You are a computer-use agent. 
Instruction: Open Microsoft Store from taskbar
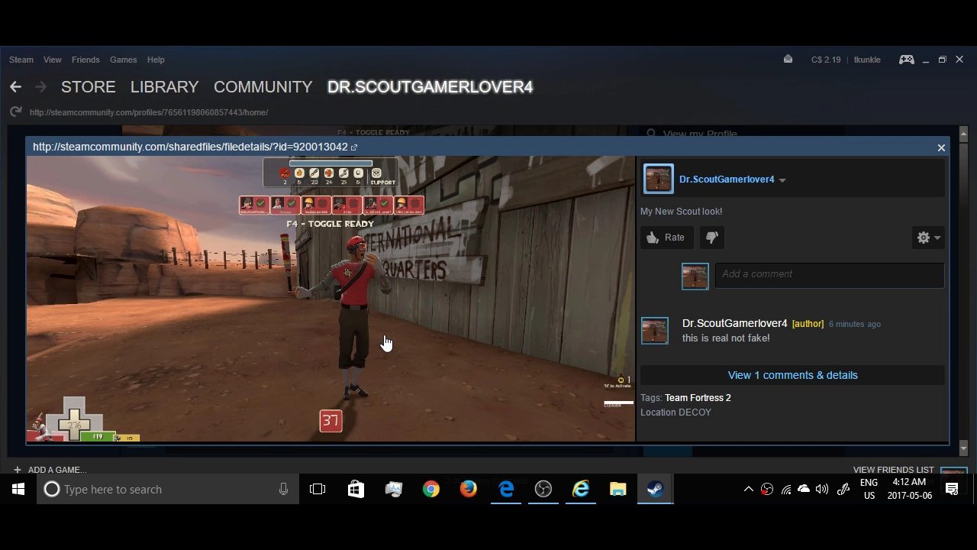point(356,490)
